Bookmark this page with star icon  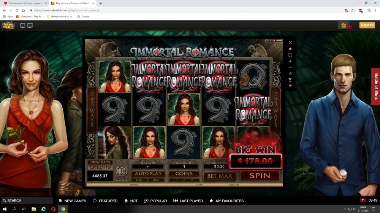pyautogui.click(x=352, y=10)
